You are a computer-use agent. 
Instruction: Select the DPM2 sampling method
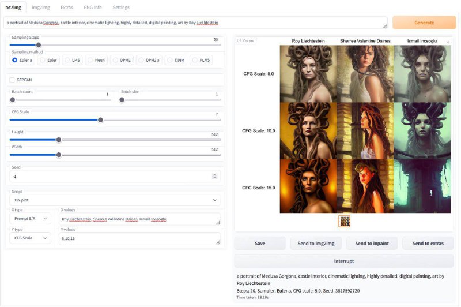click(x=122, y=60)
